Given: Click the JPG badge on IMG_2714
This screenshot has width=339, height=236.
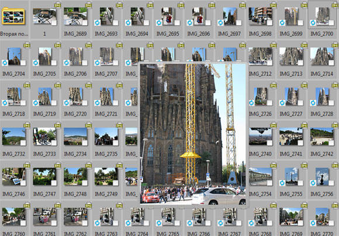Looking at the screenshot, I should (x=335, y=46).
